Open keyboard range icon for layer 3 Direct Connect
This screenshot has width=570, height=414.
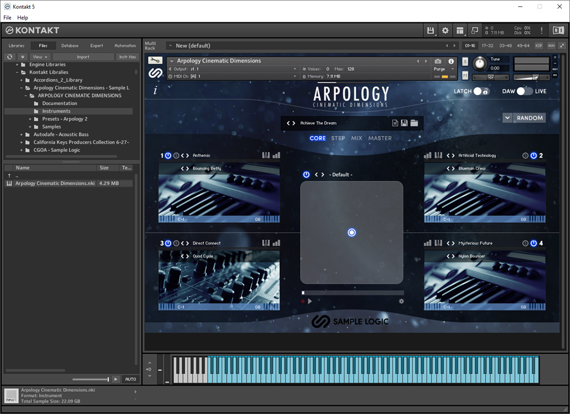(x=266, y=243)
